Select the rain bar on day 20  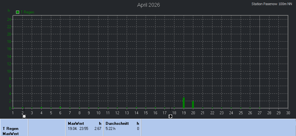[x=193, y=104]
